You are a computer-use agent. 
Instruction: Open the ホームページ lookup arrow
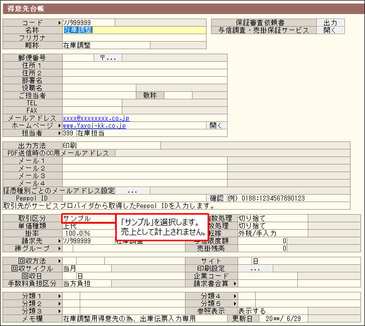coord(60,126)
